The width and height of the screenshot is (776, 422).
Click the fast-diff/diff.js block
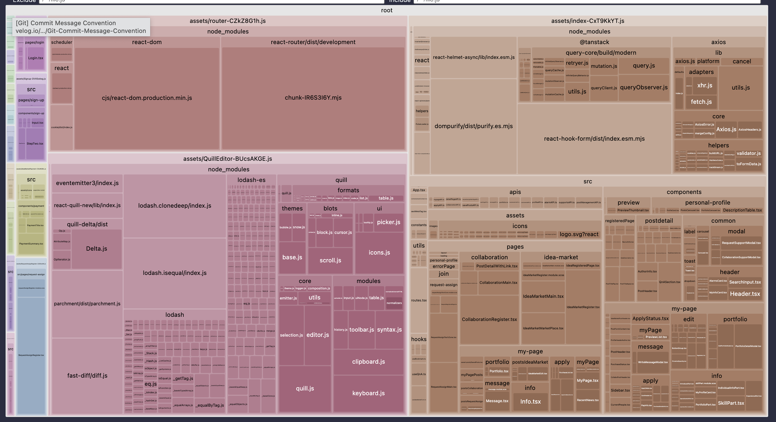87,376
